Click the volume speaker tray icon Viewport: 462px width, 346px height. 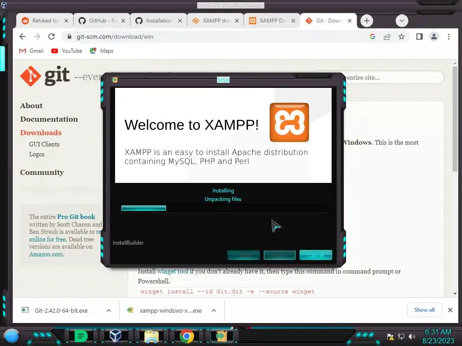coord(411,336)
